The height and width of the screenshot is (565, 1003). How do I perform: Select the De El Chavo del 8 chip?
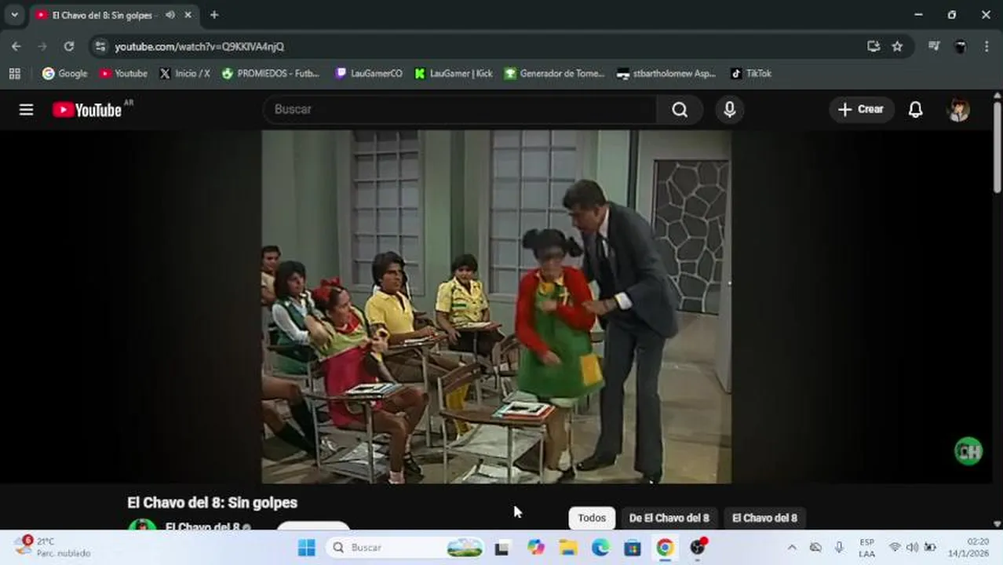(x=669, y=518)
